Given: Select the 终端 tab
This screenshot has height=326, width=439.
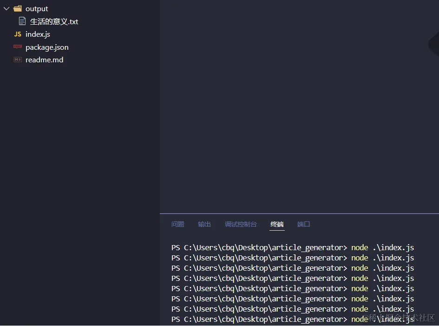Looking at the screenshot, I should (x=277, y=224).
